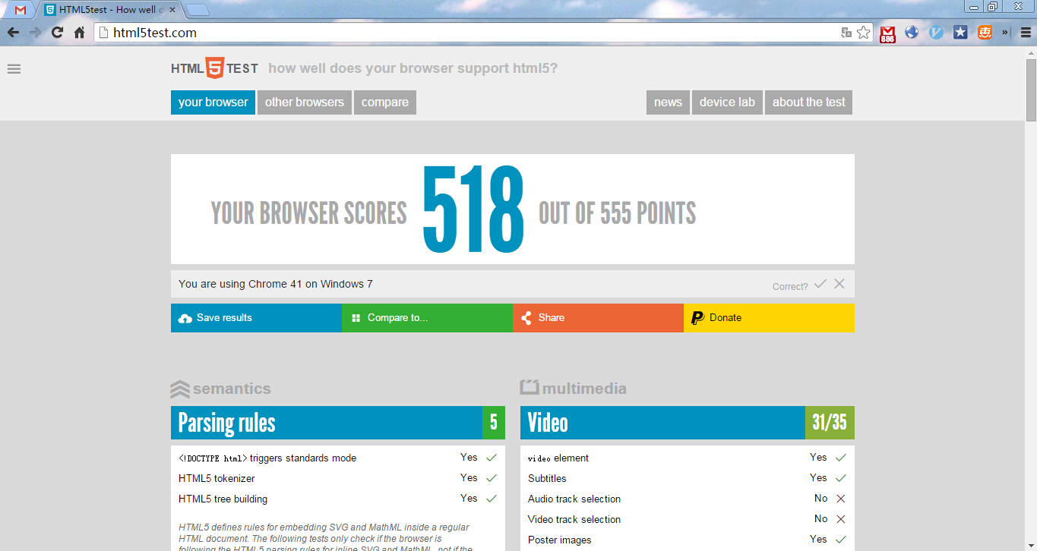Click the 31/35 Video score badge
Image resolution: width=1037 pixels, height=551 pixels.
(830, 423)
